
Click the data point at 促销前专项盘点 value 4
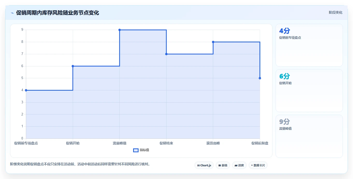[26, 90]
